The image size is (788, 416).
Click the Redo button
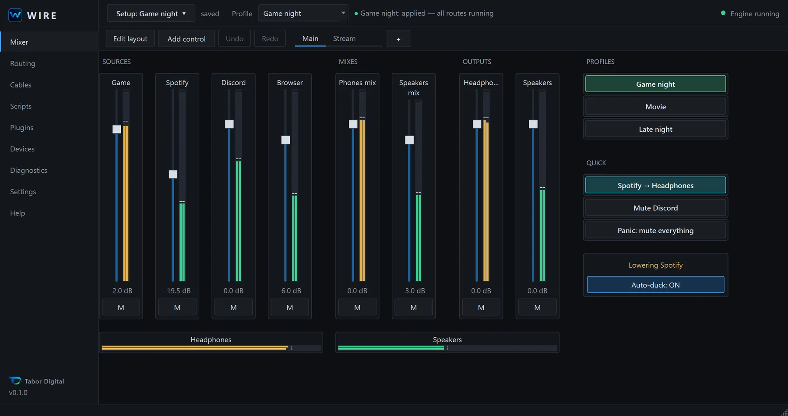tap(270, 39)
